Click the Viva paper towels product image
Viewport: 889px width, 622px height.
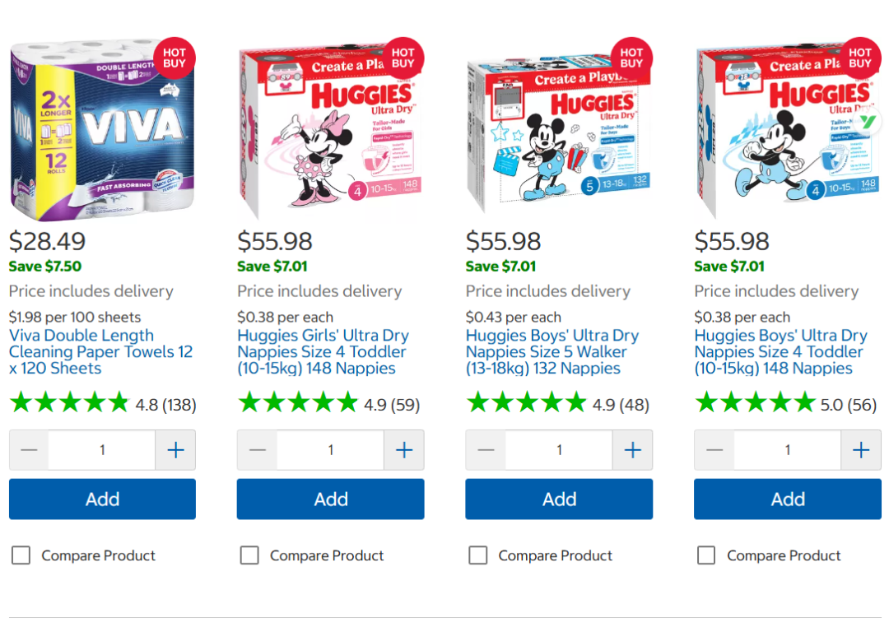pyautogui.click(x=102, y=132)
